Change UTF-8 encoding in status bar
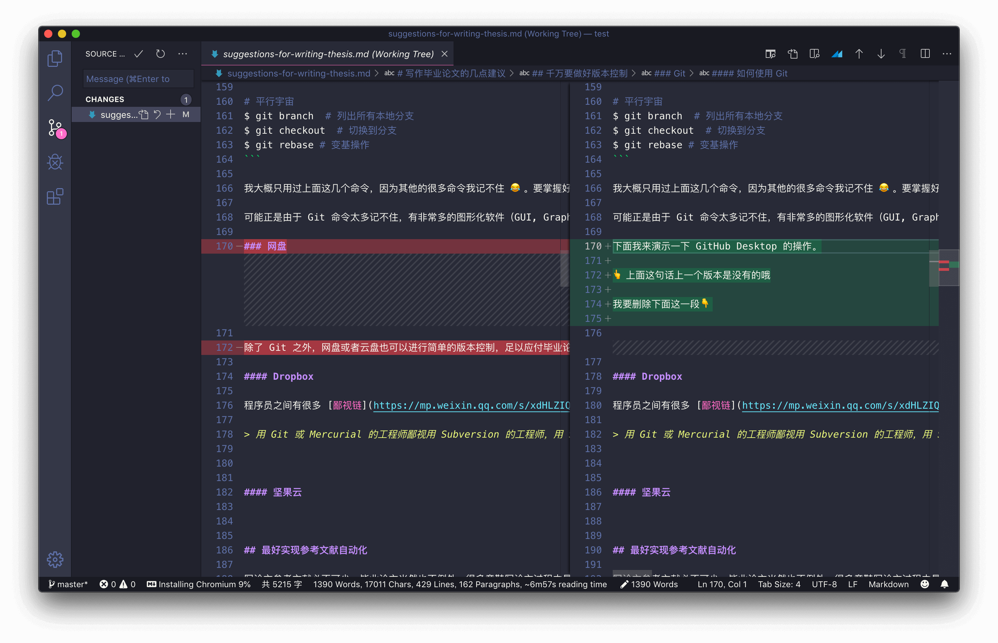The height and width of the screenshot is (643, 998). (x=824, y=584)
